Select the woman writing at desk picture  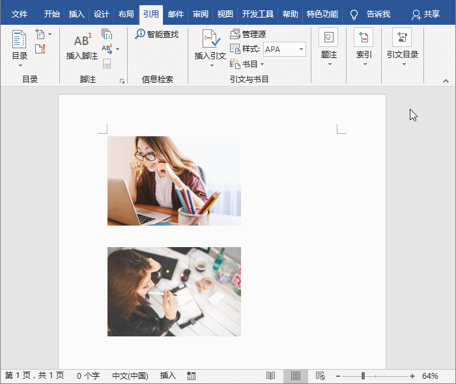174,291
